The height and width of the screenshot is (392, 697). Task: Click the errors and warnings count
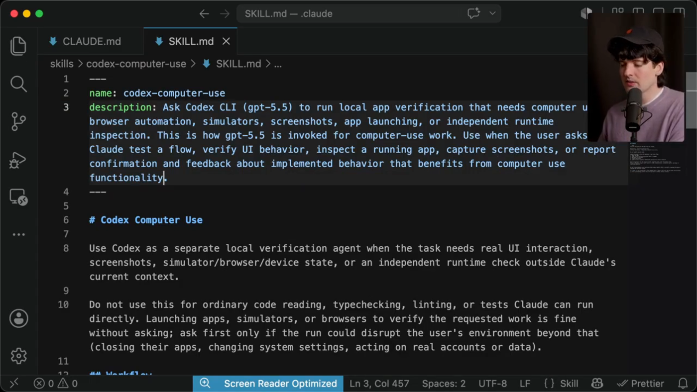[x=55, y=384]
